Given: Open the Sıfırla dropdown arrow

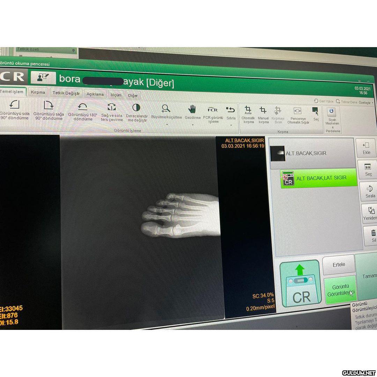Looking at the screenshot, I should tap(231, 125).
